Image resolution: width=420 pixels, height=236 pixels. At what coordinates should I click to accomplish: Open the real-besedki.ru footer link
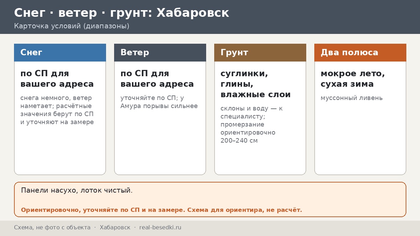tap(160, 228)
